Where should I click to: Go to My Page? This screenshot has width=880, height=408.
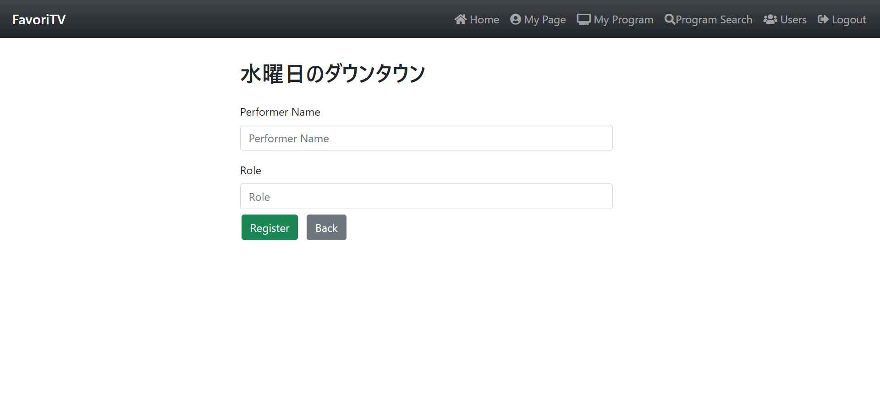coord(538,19)
